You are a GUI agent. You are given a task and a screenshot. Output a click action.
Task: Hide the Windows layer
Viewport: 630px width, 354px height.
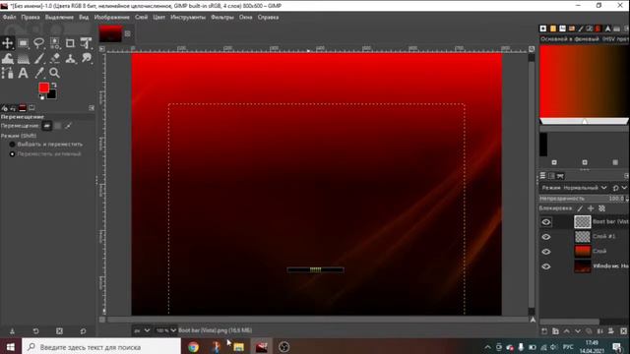click(x=545, y=266)
